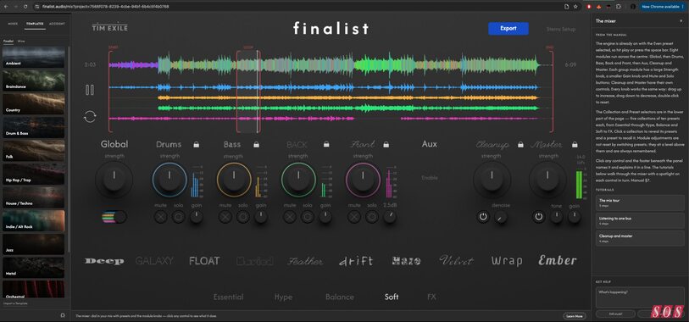Screen dimensions: 689x322
Task: Click the green Back strength knob
Action: click(298, 180)
